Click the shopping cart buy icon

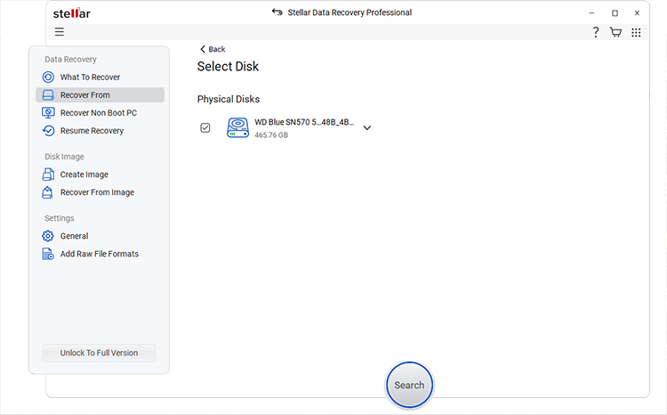(x=615, y=32)
